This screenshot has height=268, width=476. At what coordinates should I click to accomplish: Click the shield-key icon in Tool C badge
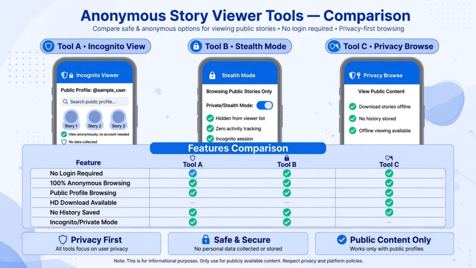[334, 46]
